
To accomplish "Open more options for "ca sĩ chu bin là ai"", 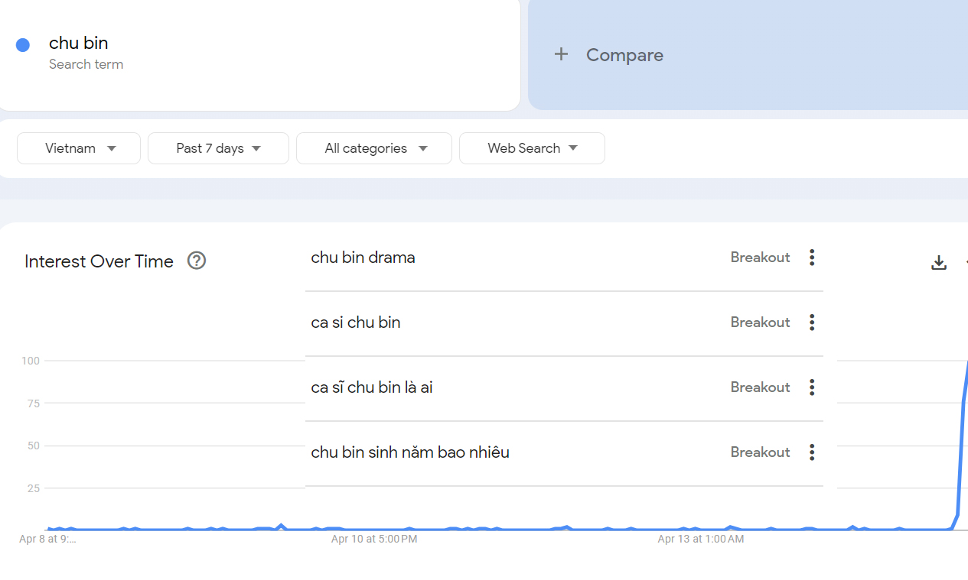I will pos(812,387).
